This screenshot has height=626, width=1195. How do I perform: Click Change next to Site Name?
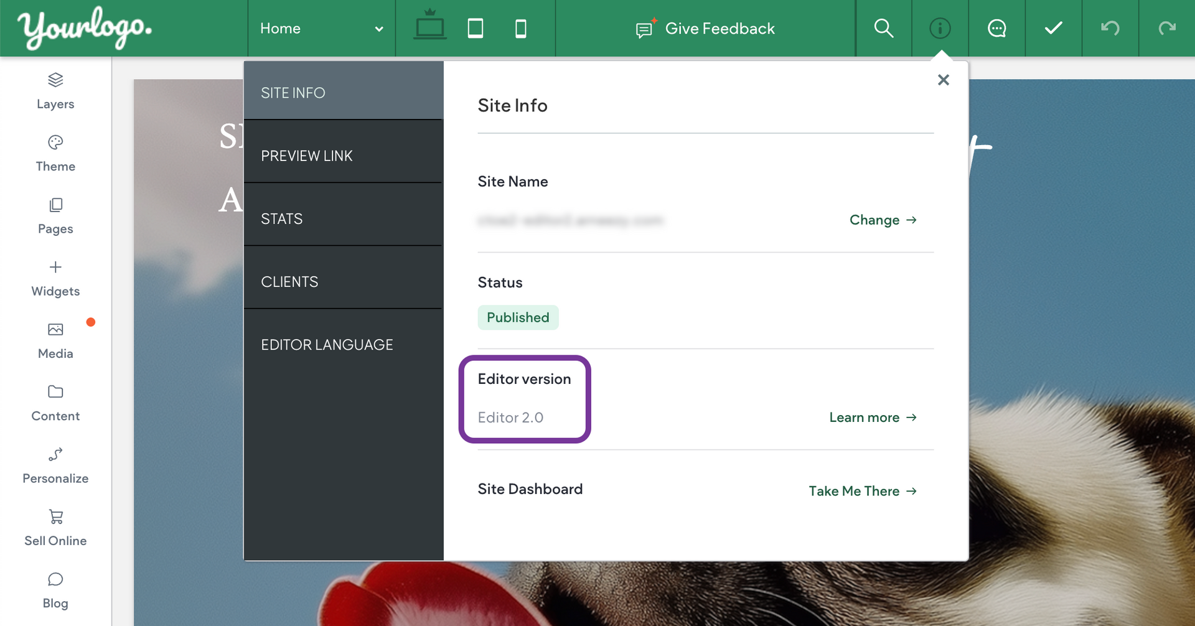point(883,220)
